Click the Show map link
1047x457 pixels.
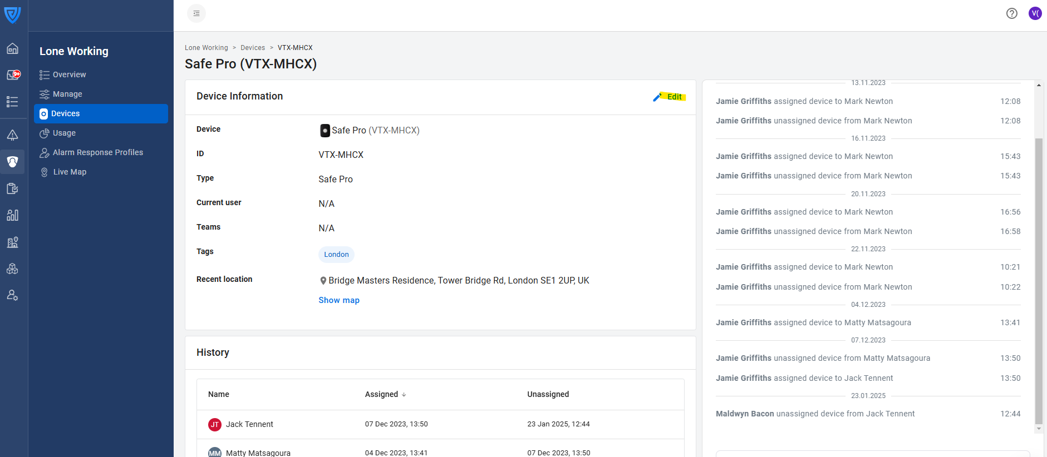pos(338,300)
